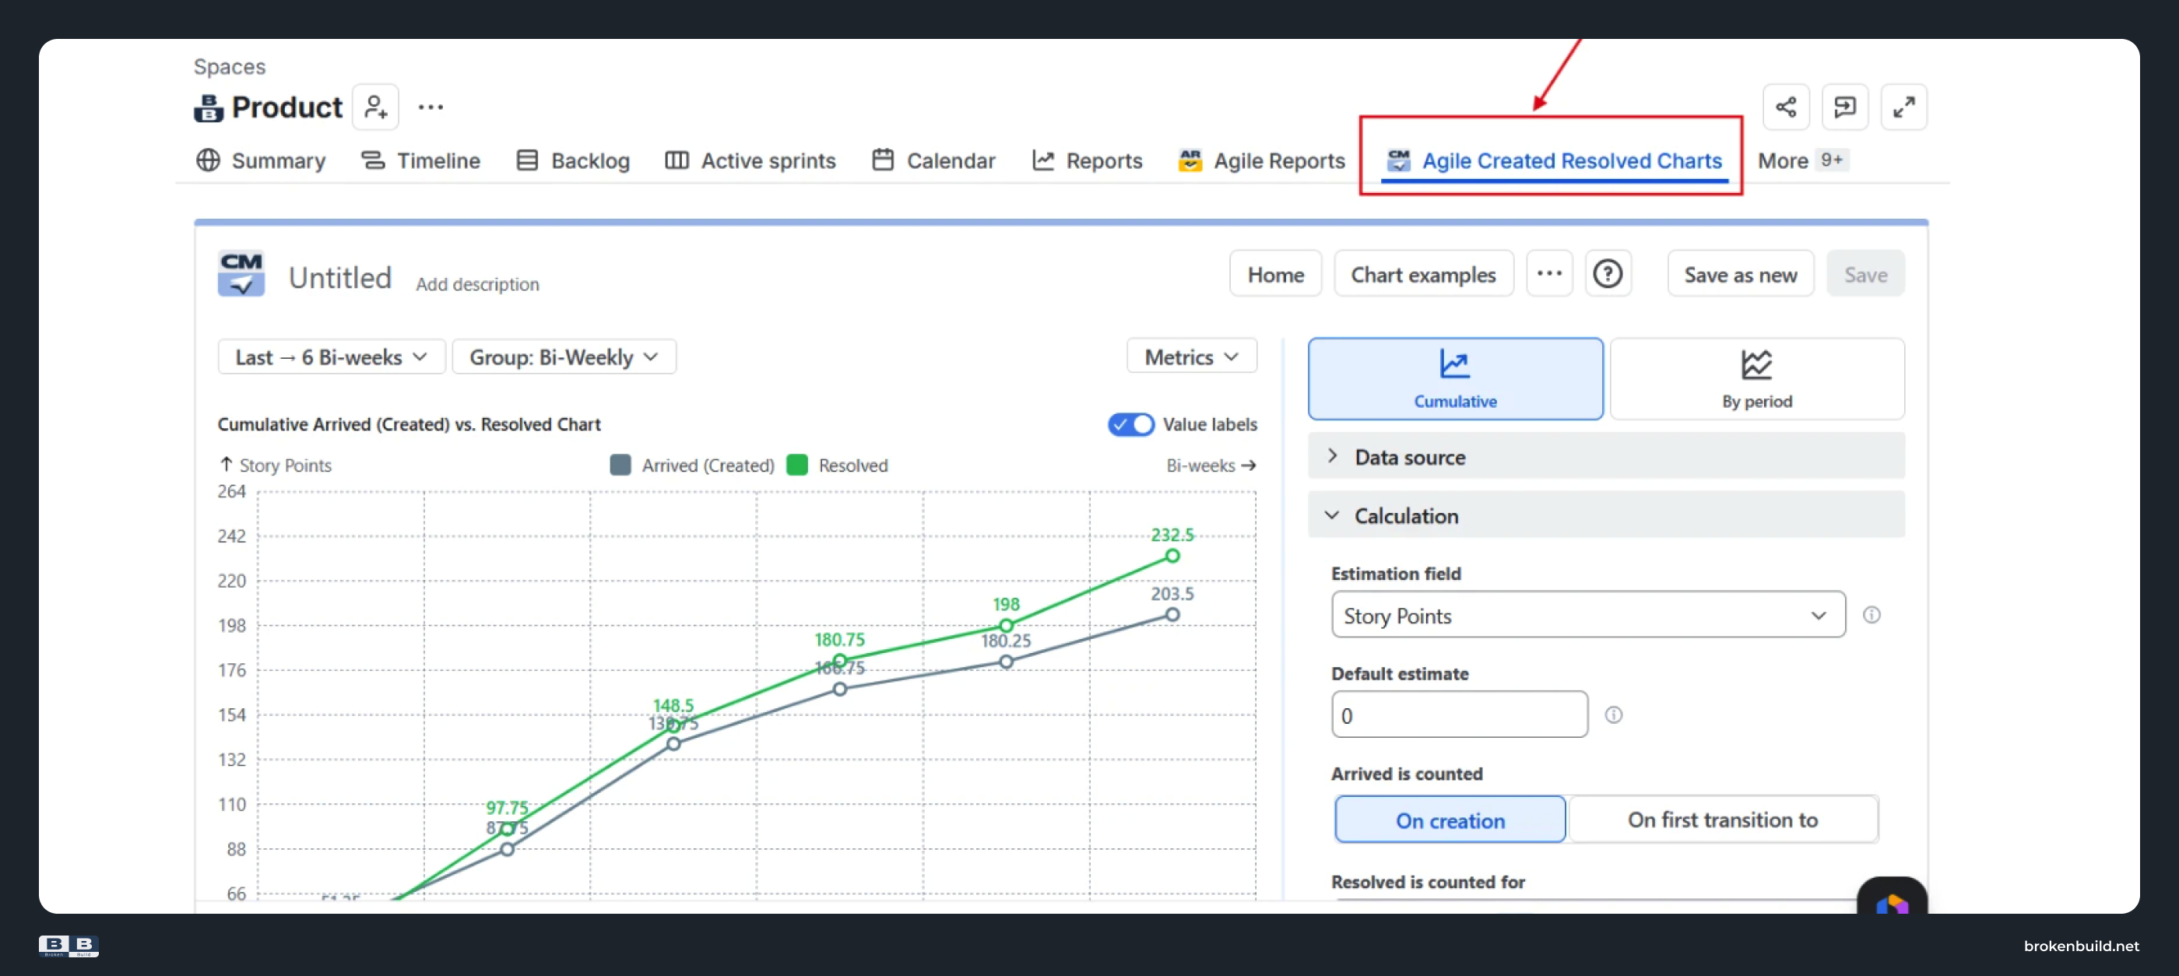Image resolution: width=2179 pixels, height=976 pixels.
Task: Click the CM chart logo beside Untitled
Action: coord(241,273)
